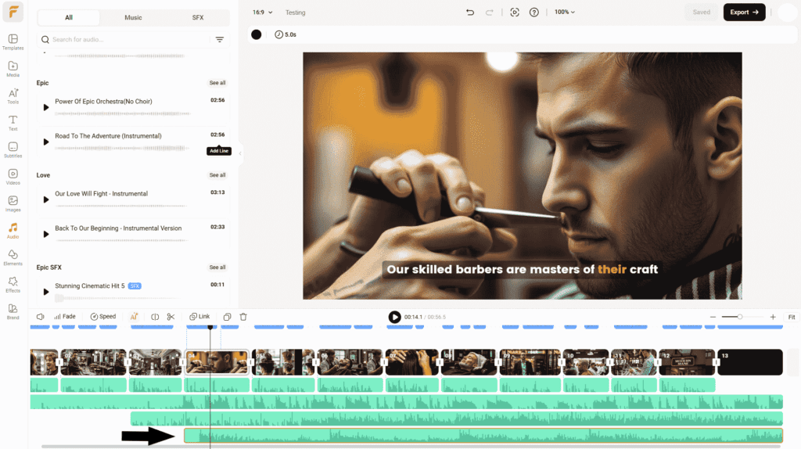Delete selected clip with trash icon
Image resolution: width=801 pixels, height=449 pixels.
coord(244,317)
